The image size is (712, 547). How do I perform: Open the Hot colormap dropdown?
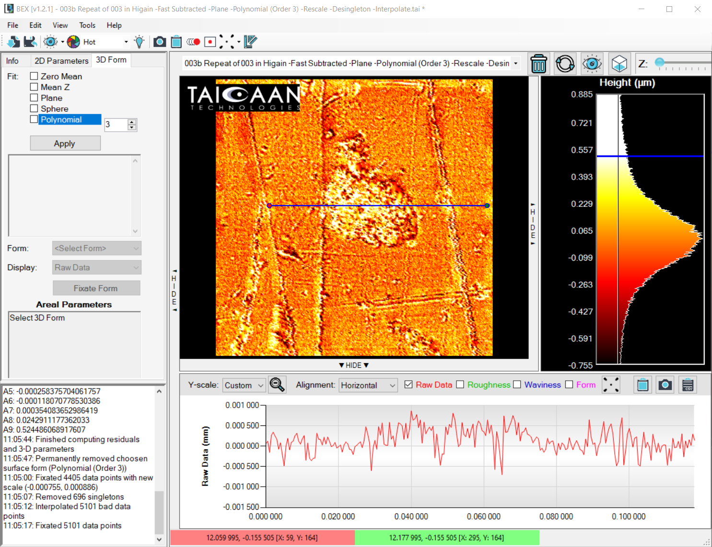126,42
